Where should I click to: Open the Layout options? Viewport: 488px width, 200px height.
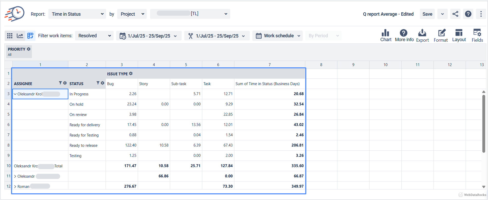point(459,35)
